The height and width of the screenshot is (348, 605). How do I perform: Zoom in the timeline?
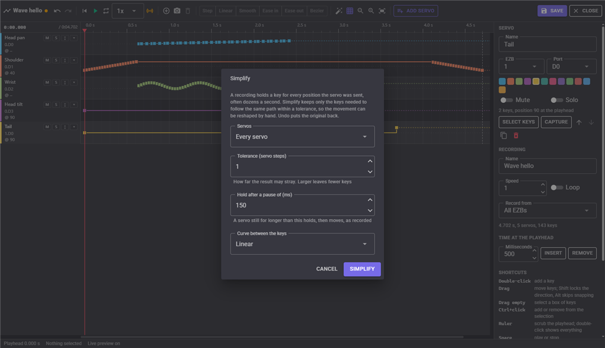point(371,11)
